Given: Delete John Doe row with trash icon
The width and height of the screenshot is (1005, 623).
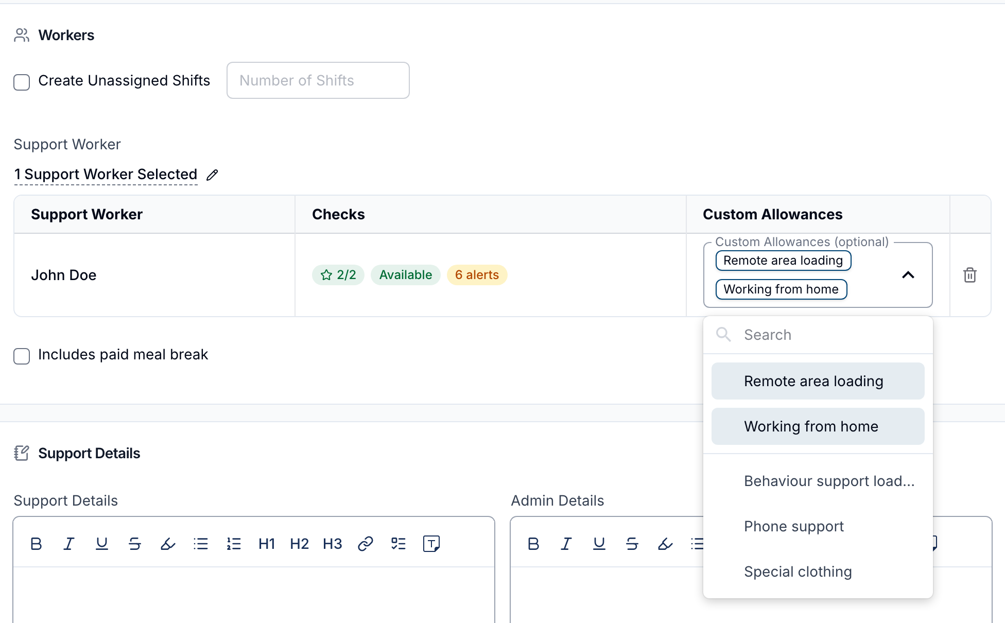Looking at the screenshot, I should tap(970, 275).
